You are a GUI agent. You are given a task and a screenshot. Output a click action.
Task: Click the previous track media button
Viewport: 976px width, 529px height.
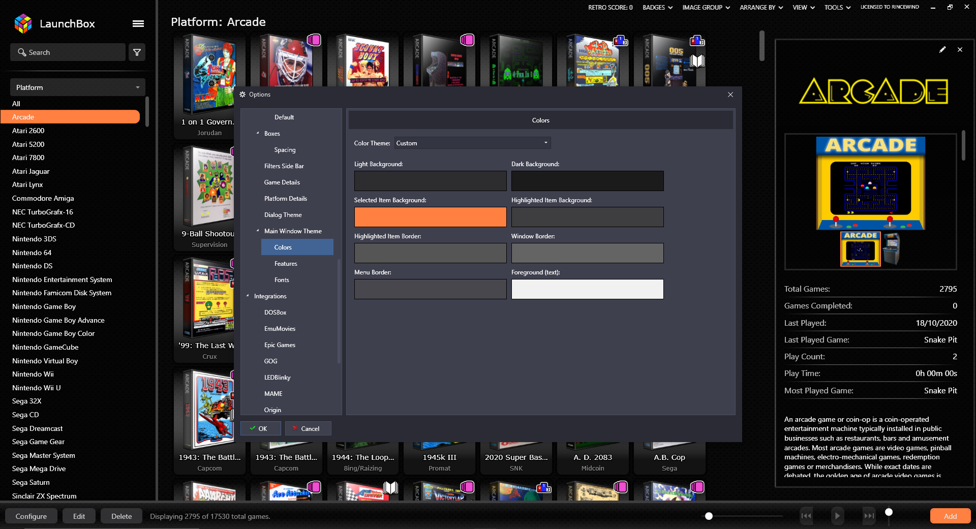pos(806,516)
